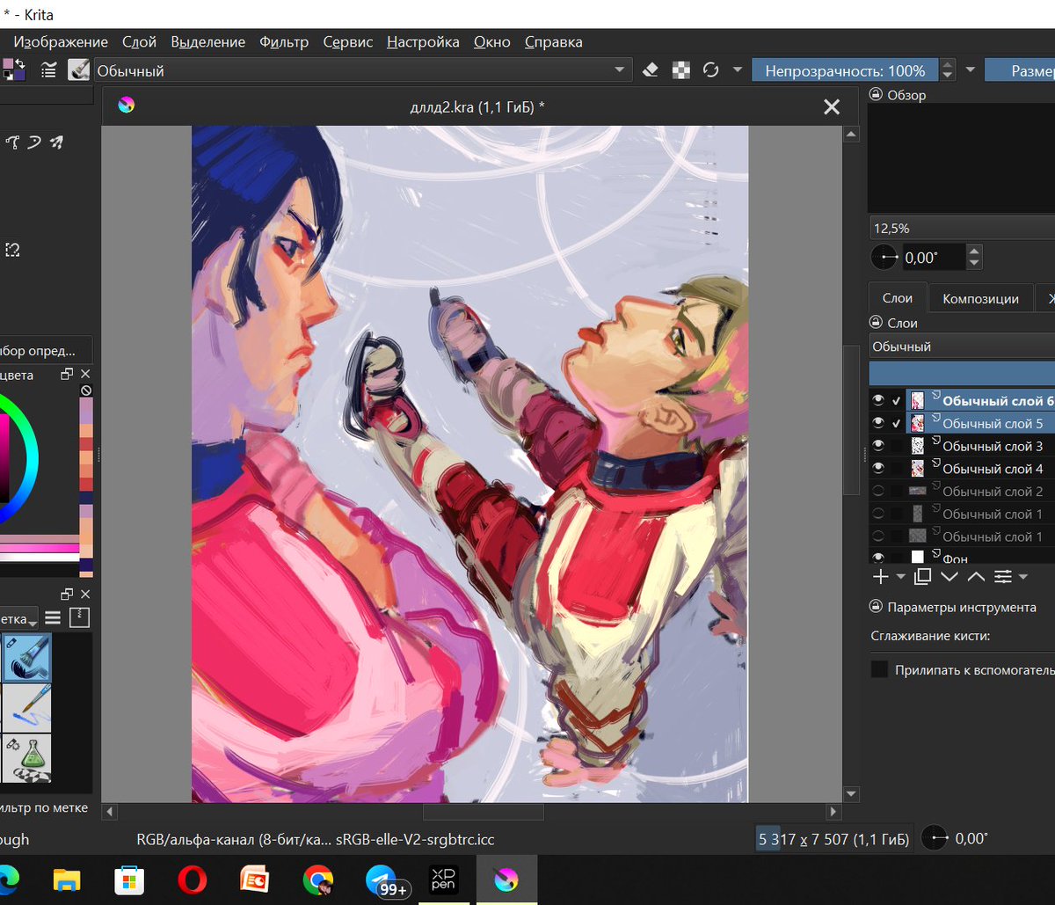Open Opera browser from the taskbar
The height and width of the screenshot is (905, 1055).
(x=192, y=879)
